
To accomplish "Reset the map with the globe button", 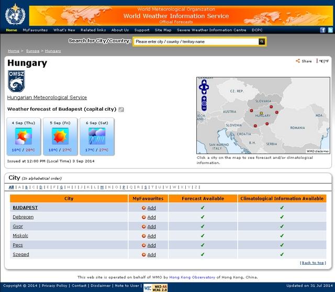I will tap(204, 104).
